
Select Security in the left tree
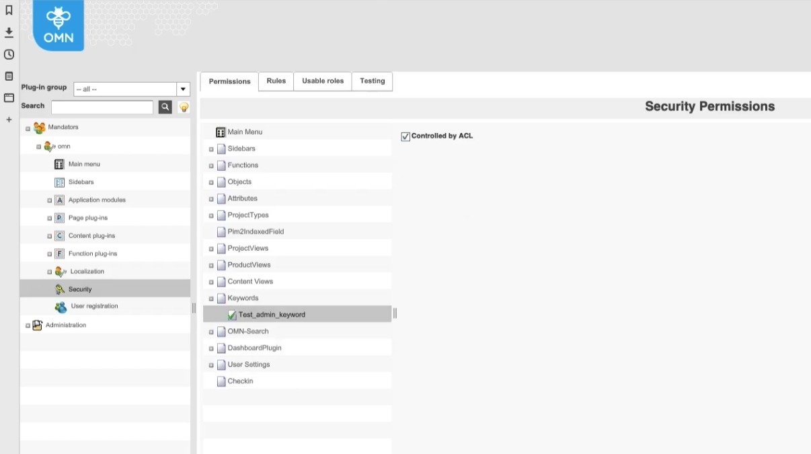[80, 289]
